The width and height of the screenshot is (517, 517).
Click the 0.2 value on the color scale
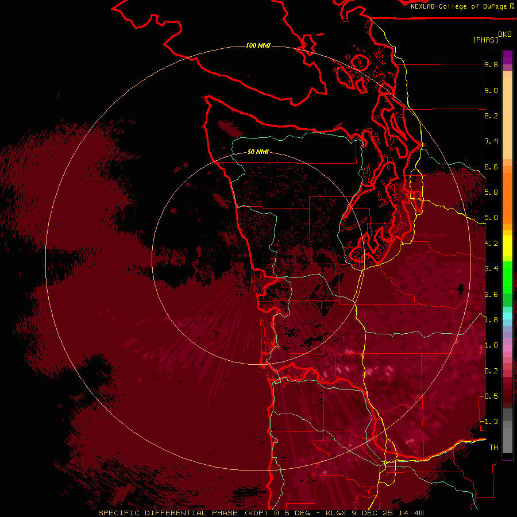pos(491,371)
